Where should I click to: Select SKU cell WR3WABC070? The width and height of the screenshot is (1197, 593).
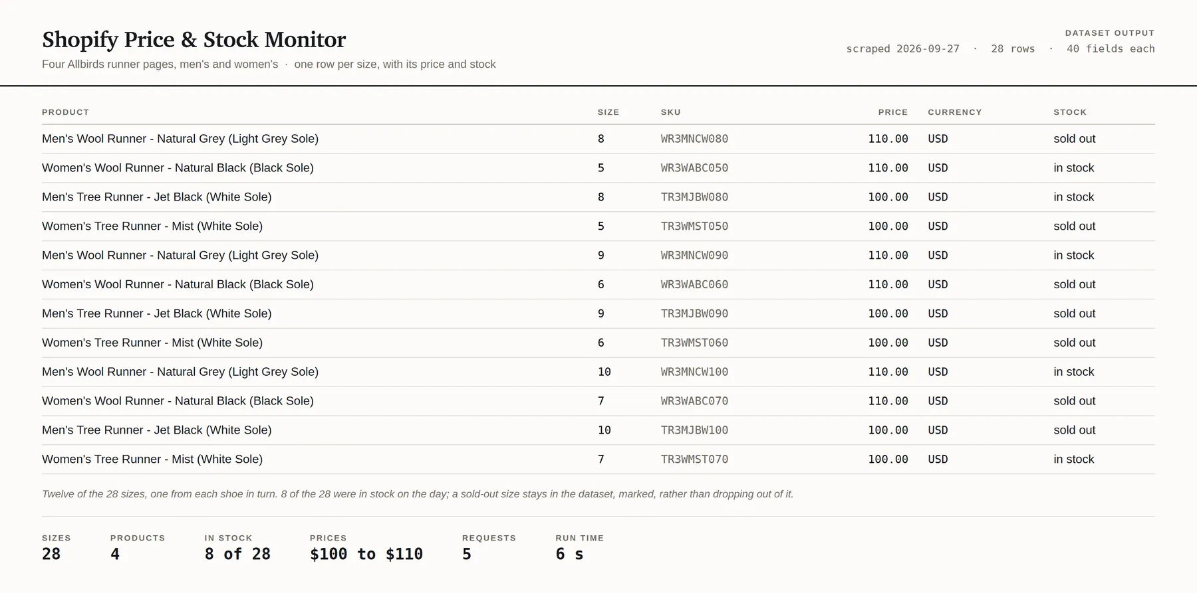(x=694, y=401)
